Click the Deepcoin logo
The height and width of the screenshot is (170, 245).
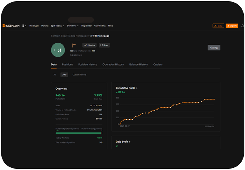(11, 26)
